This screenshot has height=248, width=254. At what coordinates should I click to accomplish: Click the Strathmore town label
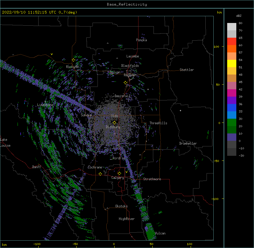(x=152, y=179)
